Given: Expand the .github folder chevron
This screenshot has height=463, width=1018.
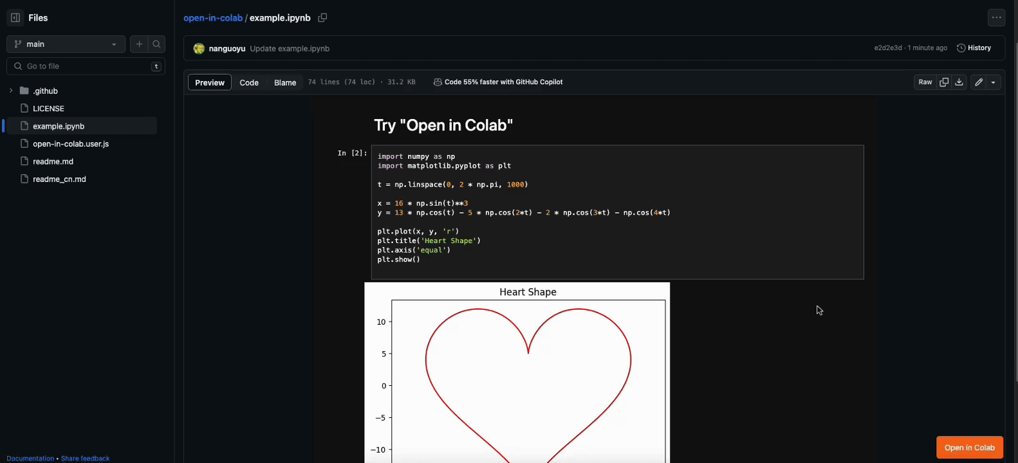Looking at the screenshot, I should [11, 91].
